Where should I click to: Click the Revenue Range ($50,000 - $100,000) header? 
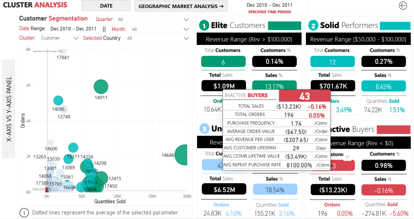358,39
